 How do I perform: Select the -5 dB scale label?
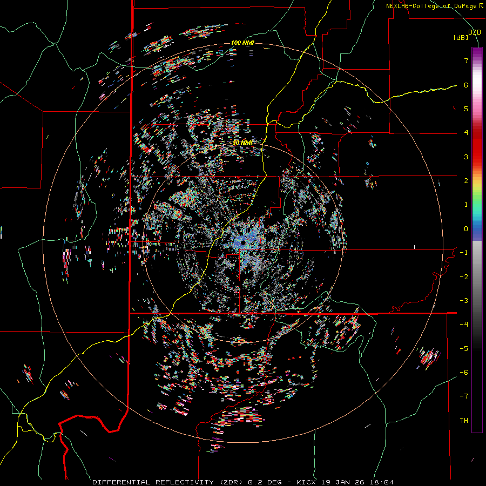464,349
